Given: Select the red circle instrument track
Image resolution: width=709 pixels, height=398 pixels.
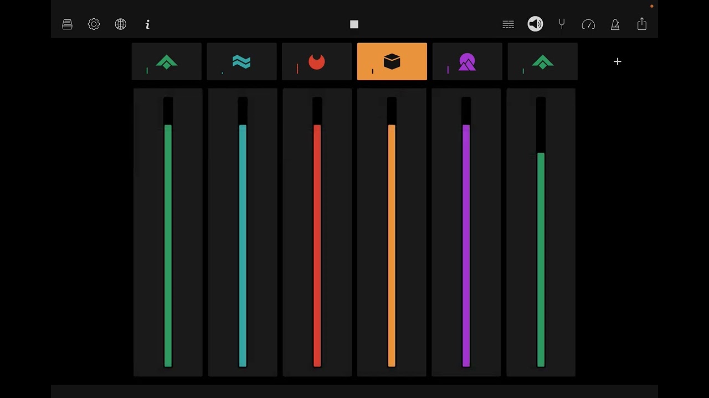Looking at the screenshot, I should (317, 61).
